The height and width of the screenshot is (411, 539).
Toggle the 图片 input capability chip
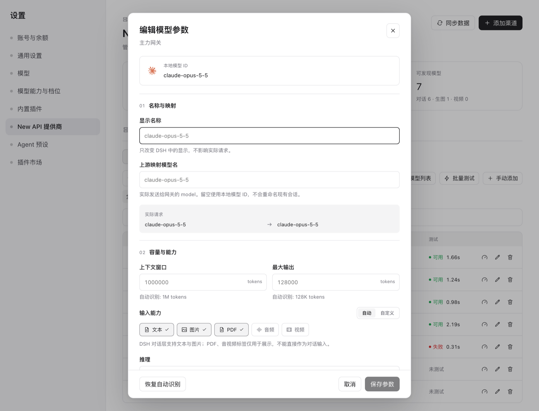[194, 329]
